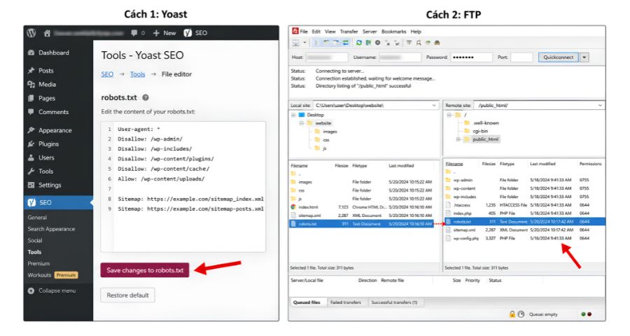Select remote wp-admin folder row
Image resolution: width=630 pixels, height=336 pixels.
[x=524, y=180]
